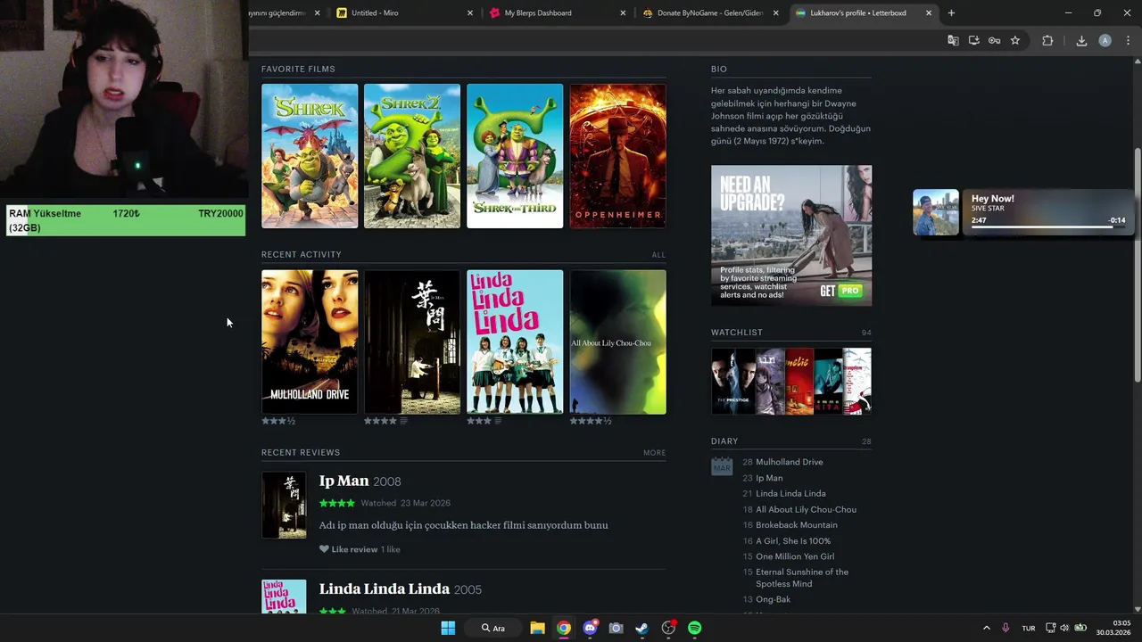
Task: Open the WATCHLIST heading link
Action: click(x=736, y=333)
